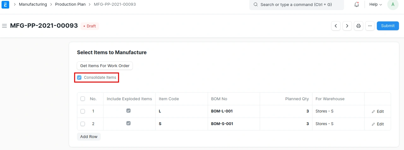The width and height of the screenshot is (404, 150).
Task: Go to next document arrow
Action: click(x=347, y=26)
